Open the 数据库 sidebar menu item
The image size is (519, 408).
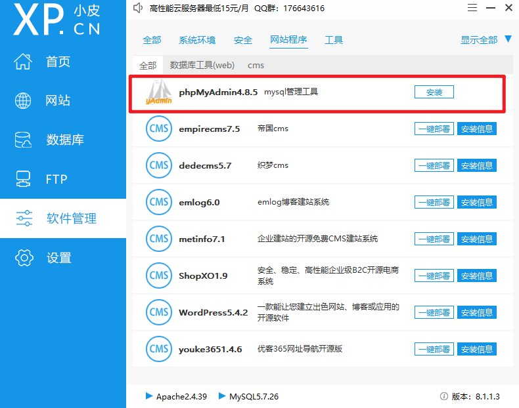(x=65, y=140)
